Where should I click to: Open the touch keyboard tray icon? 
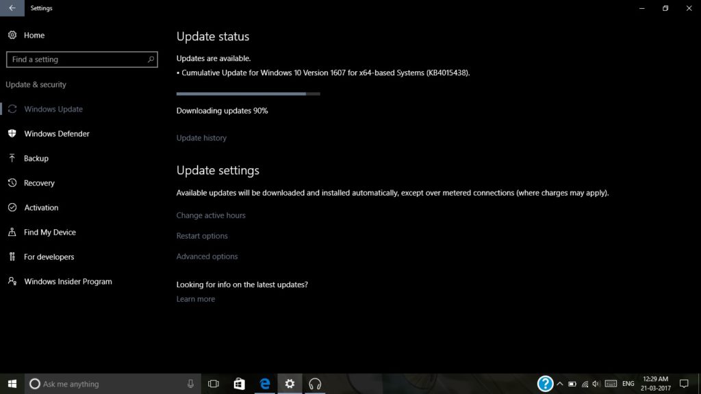pos(611,384)
